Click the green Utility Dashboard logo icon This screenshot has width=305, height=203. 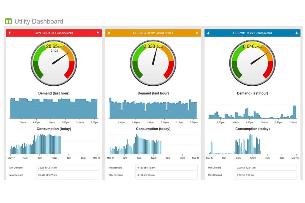[x=8, y=21]
